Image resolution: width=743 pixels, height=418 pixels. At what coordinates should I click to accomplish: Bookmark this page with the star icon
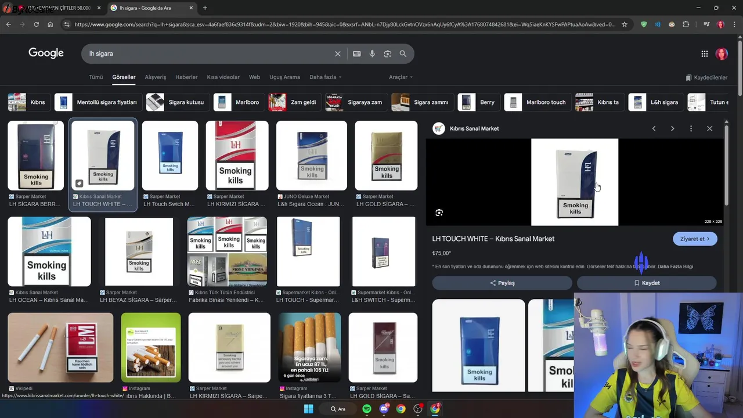pyautogui.click(x=625, y=24)
